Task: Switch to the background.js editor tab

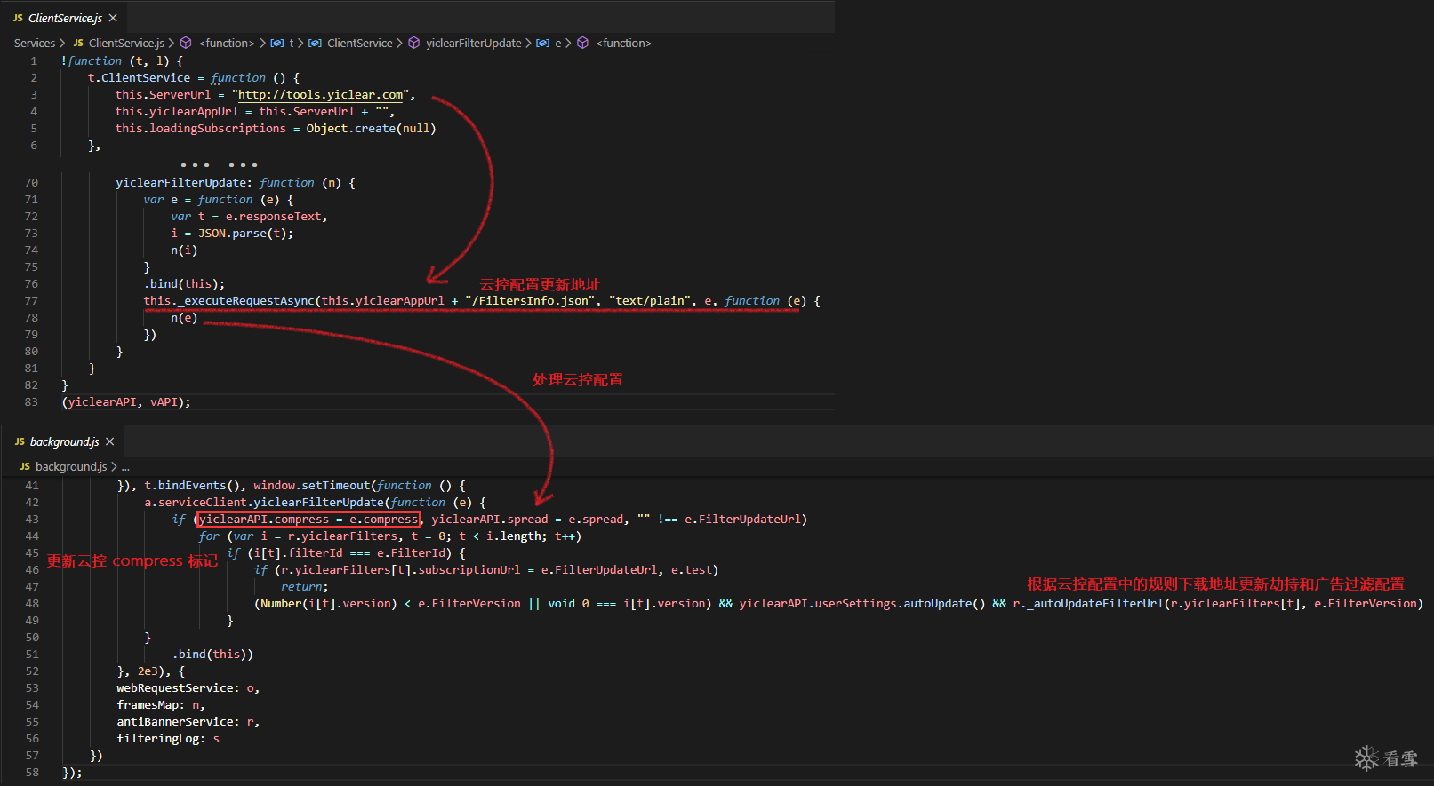Action: [64, 441]
